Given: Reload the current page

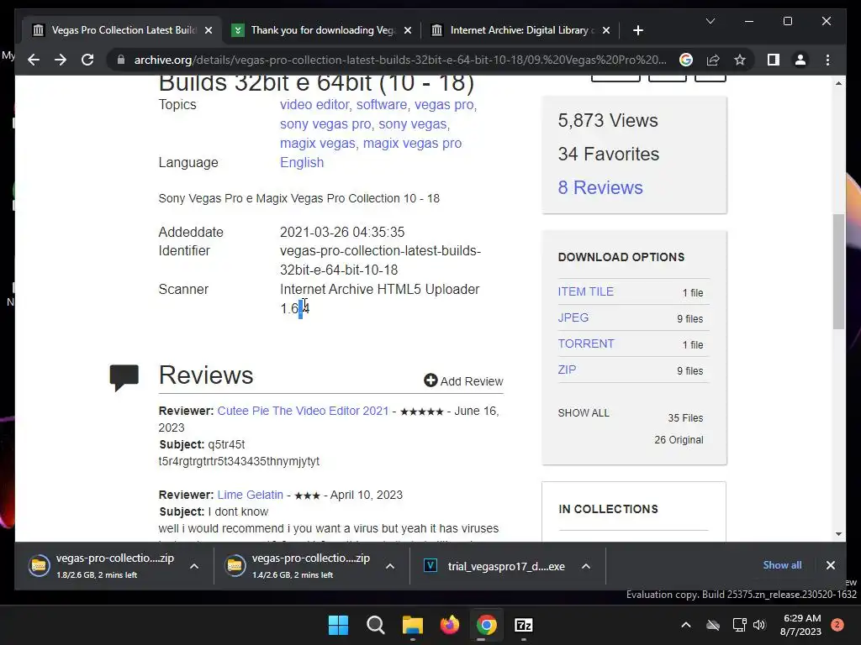Looking at the screenshot, I should pos(87,60).
